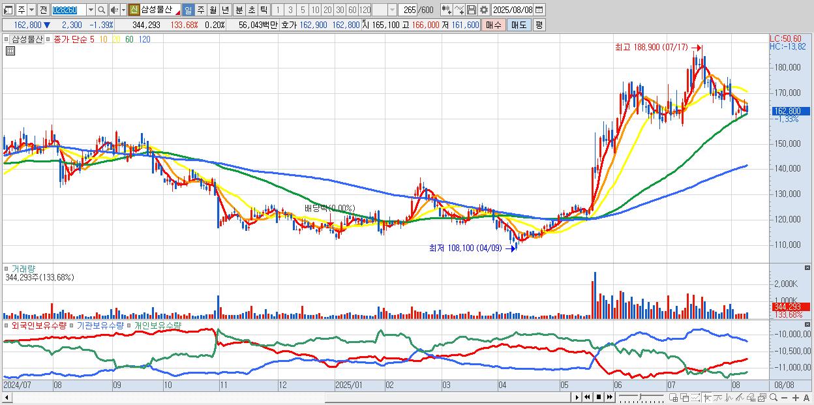This screenshot has width=814, height=405.
Task: Click the fast-forward double-arrow button
Action: click(x=610, y=397)
